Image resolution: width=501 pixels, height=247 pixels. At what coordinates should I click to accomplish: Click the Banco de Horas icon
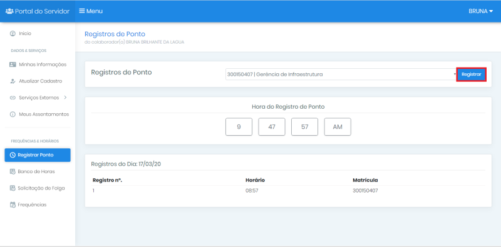[13, 172]
